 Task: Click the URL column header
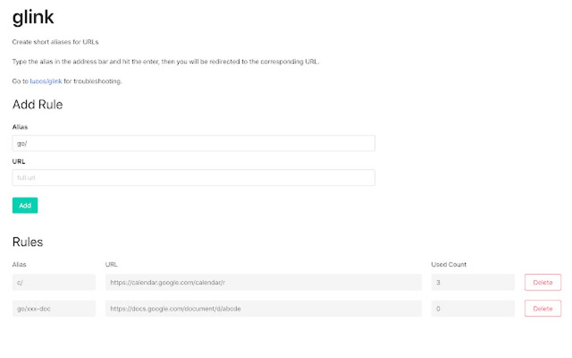(111, 264)
